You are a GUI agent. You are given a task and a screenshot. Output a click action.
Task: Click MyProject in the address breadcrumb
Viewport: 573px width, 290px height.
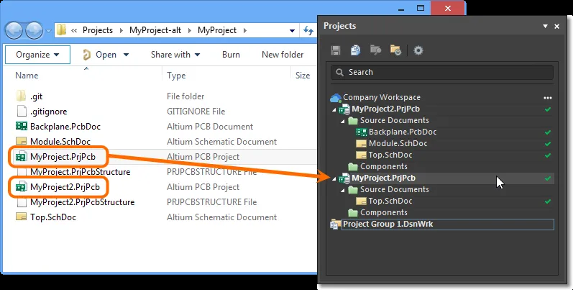click(x=217, y=30)
